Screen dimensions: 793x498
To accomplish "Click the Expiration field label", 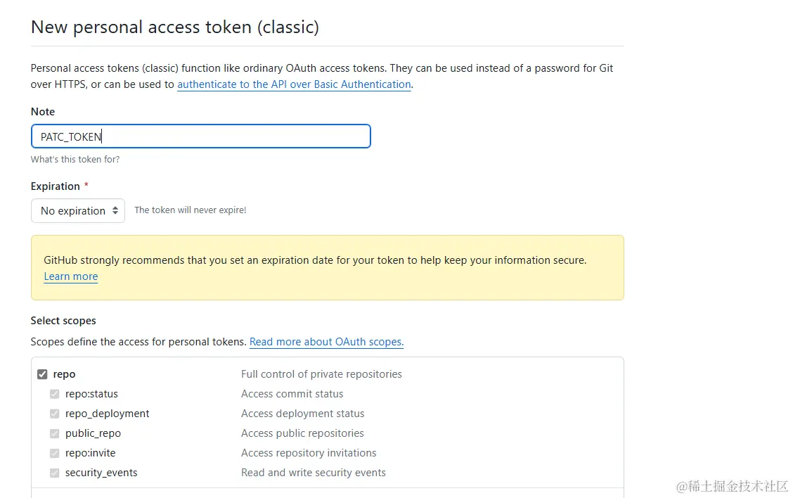I will (x=56, y=186).
